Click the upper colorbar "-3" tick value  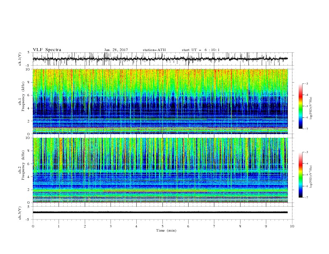point(306,83)
